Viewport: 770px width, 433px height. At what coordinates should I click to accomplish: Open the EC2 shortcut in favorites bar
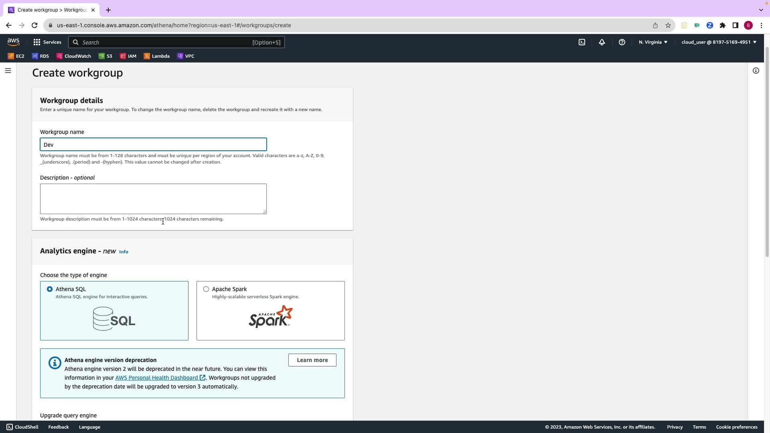click(x=16, y=56)
